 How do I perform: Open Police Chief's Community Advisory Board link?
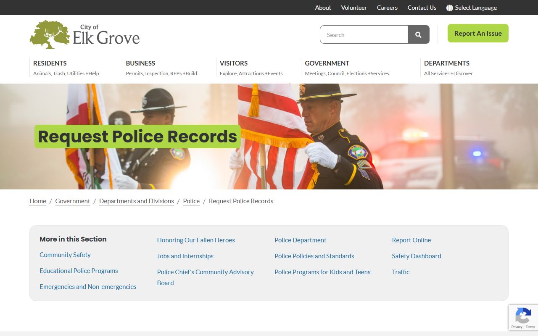[x=206, y=277]
